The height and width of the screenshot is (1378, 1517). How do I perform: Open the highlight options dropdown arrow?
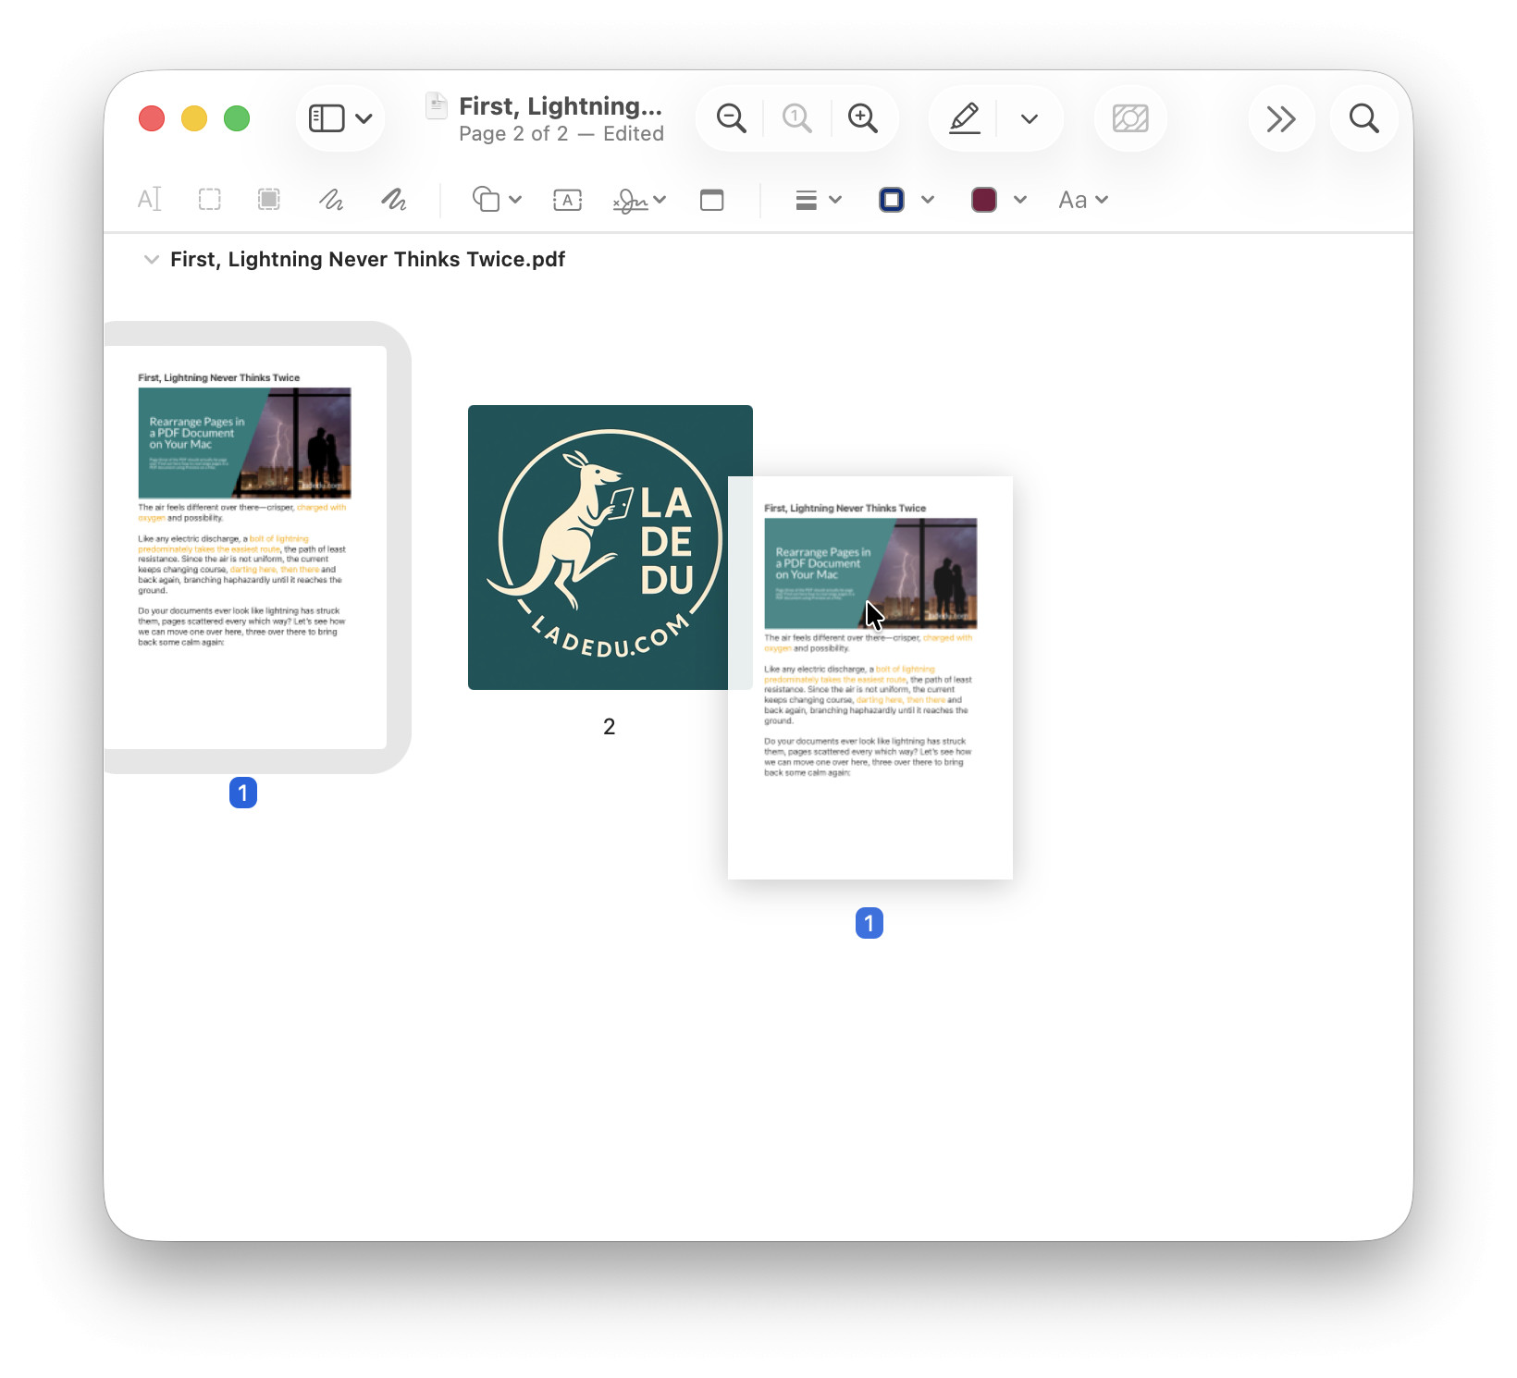[x=1030, y=118]
